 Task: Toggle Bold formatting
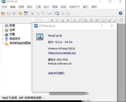(x=52, y=20)
